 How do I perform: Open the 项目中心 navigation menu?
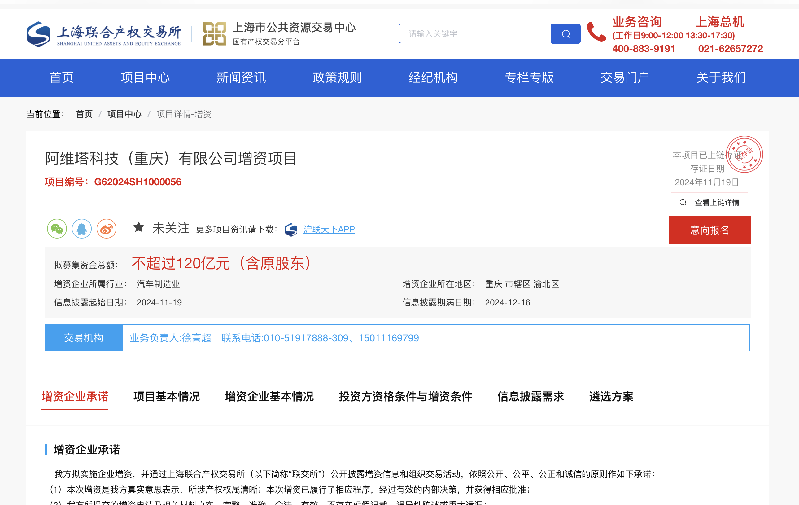coord(145,78)
